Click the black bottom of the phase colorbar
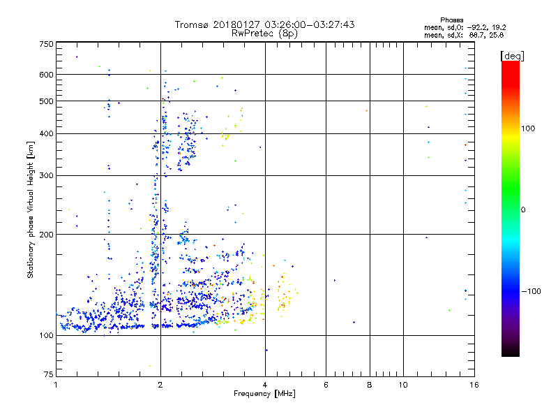This screenshot has width=558, height=419. pyautogui.click(x=511, y=351)
